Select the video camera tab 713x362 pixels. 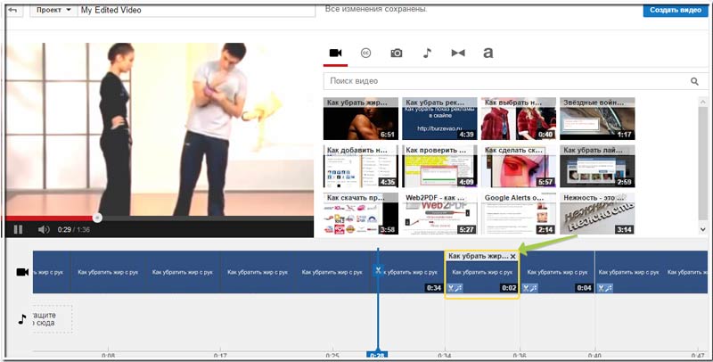tap(336, 53)
